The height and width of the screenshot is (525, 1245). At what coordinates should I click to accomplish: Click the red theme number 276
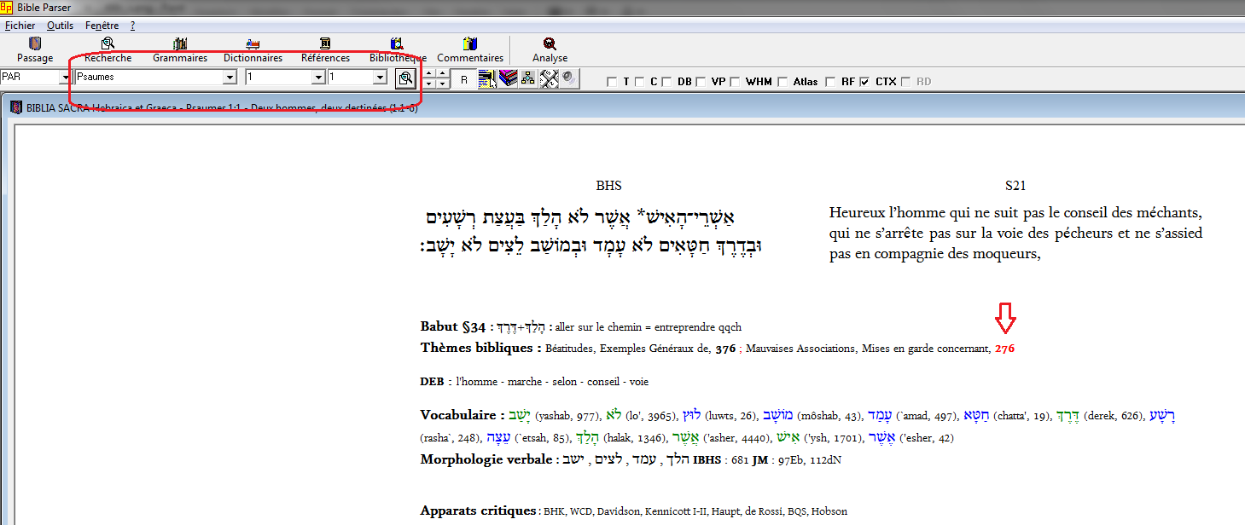tap(1004, 349)
